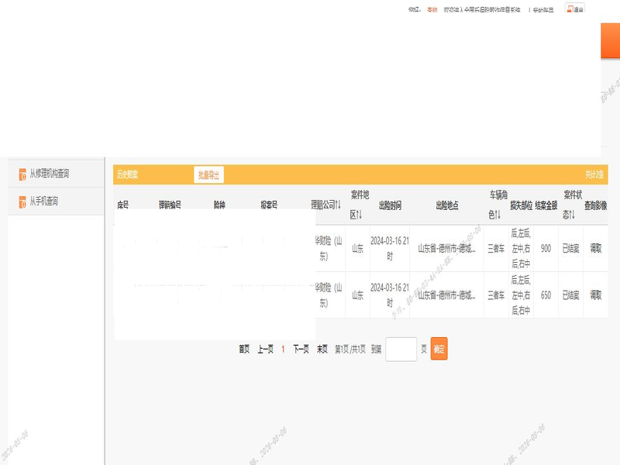Select page number 1
Viewport: 620px width, 465px height.
[283, 350]
